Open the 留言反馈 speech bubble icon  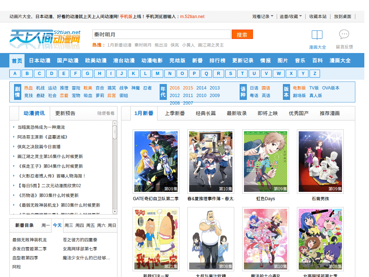tap(344, 34)
